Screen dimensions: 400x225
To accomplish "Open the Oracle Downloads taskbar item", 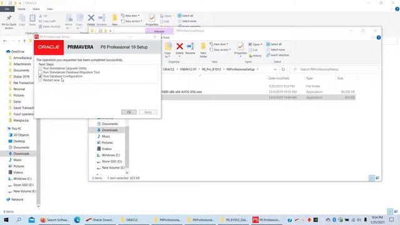I will (x=100, y=219).
